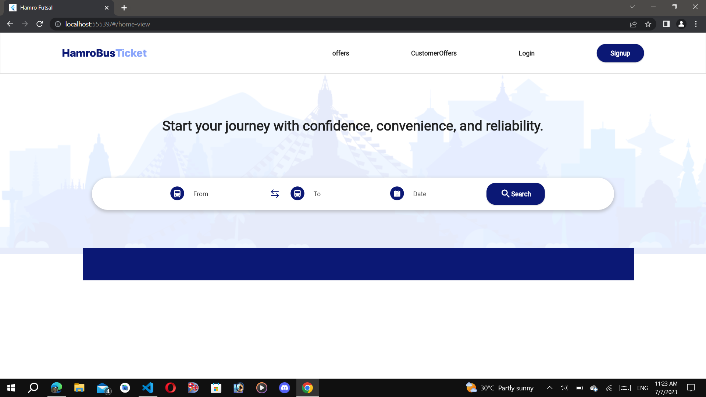Open the calendar icon next to Date
Image resolution: width=706 pixels, height=397 pixels.
397,193
